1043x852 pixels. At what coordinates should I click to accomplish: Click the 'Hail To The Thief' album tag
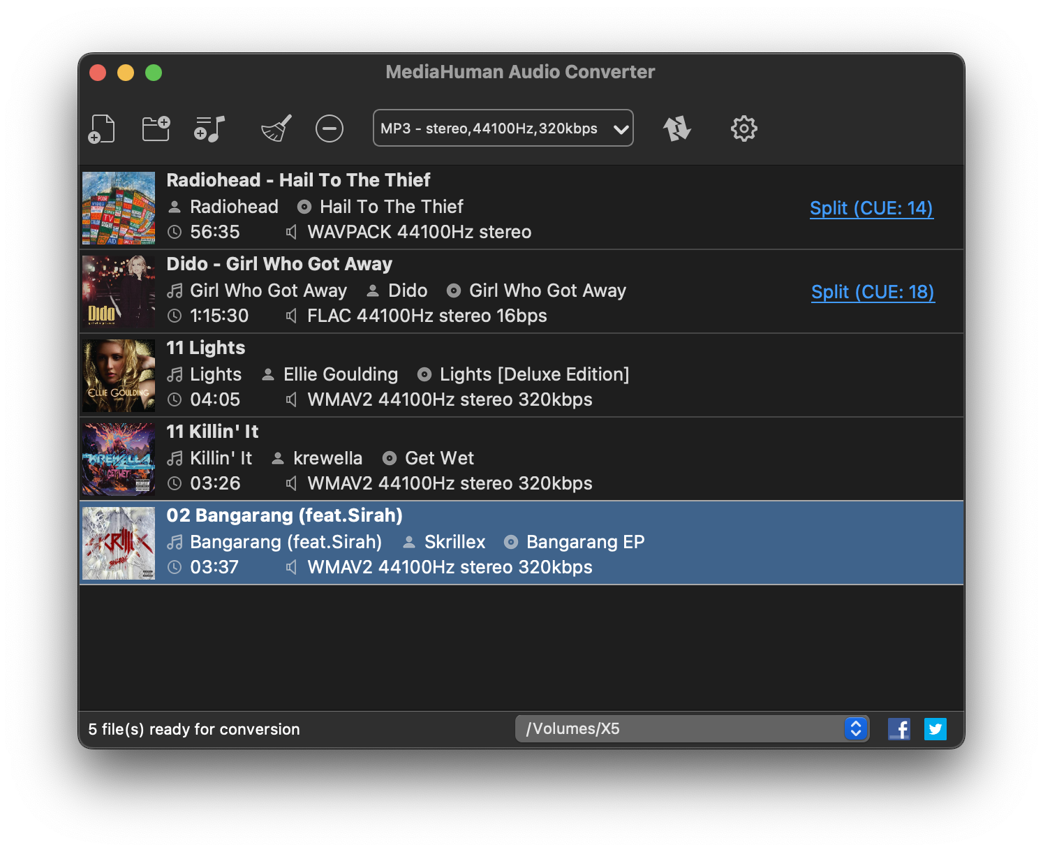pyautogui.click(x=391, y=207)
